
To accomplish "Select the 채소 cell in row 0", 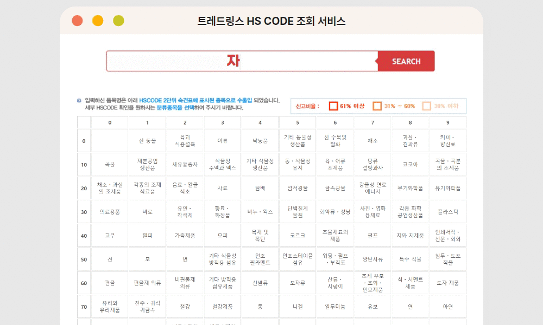I will (x=372, y=141).
